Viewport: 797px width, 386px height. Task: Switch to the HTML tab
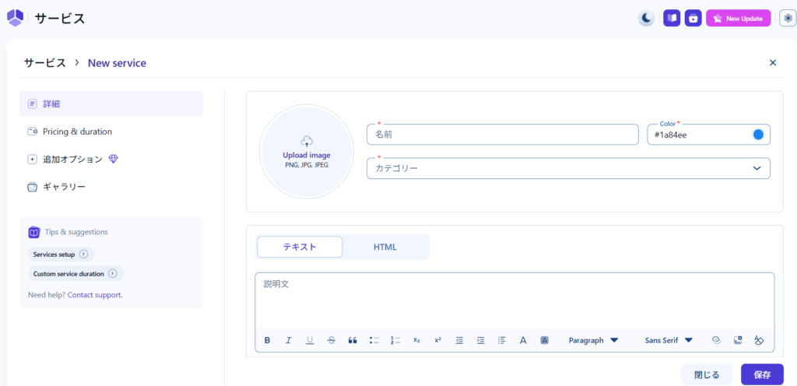(385, 247)
